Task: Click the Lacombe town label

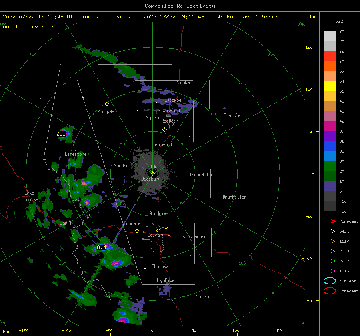Action: (173, 100)
